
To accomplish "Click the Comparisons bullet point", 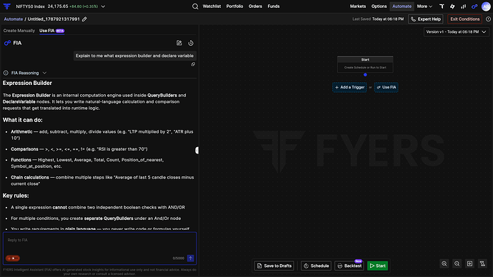I will click(79, 149).
